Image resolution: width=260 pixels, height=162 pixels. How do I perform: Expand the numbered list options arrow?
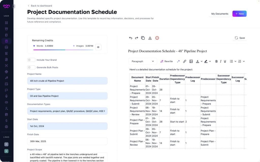click(244, 61)
